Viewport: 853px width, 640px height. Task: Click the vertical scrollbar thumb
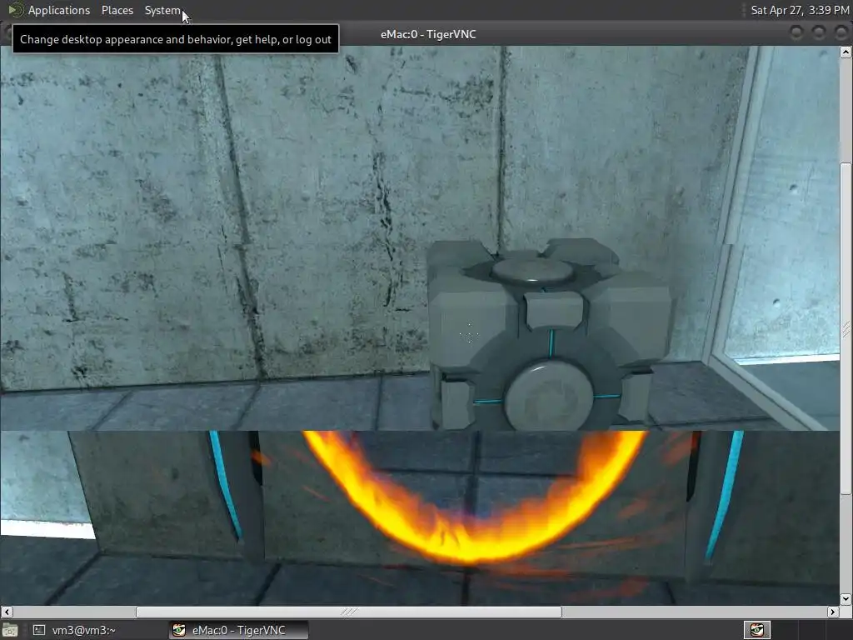[846, 328]
